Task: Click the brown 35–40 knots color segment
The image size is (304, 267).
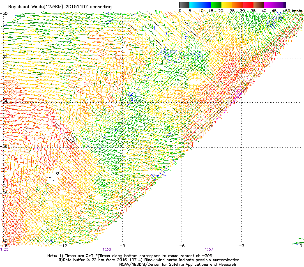Action: point(259,5)
